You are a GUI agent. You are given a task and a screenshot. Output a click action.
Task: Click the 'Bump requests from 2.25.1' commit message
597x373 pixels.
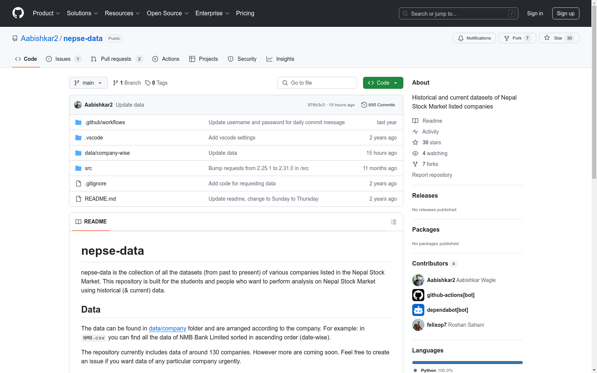259,168
